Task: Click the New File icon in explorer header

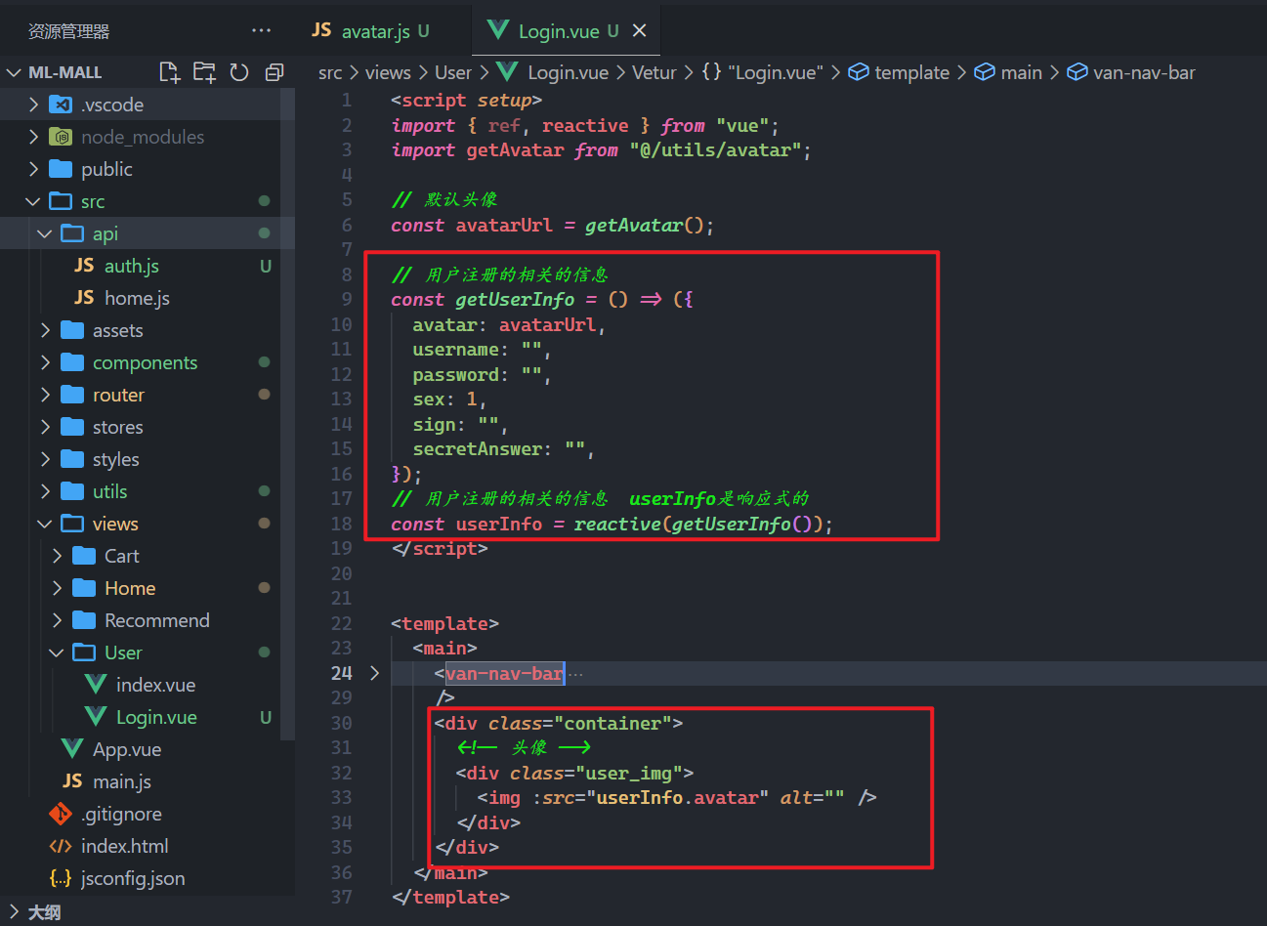Action: 169,72
